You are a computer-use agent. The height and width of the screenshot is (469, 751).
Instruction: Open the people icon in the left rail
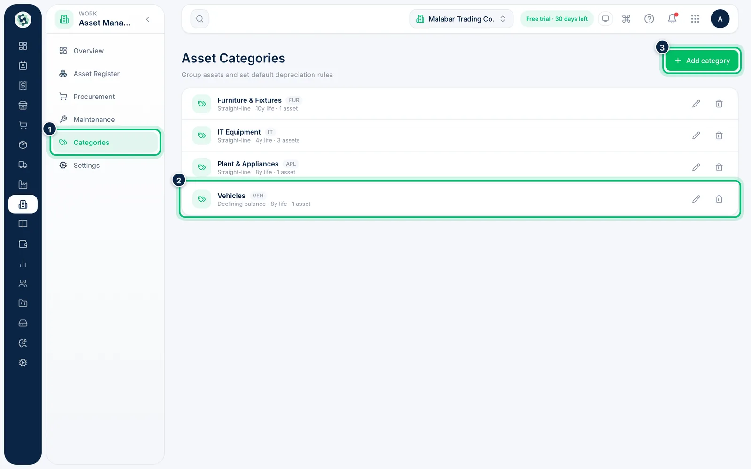click(x=23, y=284)
